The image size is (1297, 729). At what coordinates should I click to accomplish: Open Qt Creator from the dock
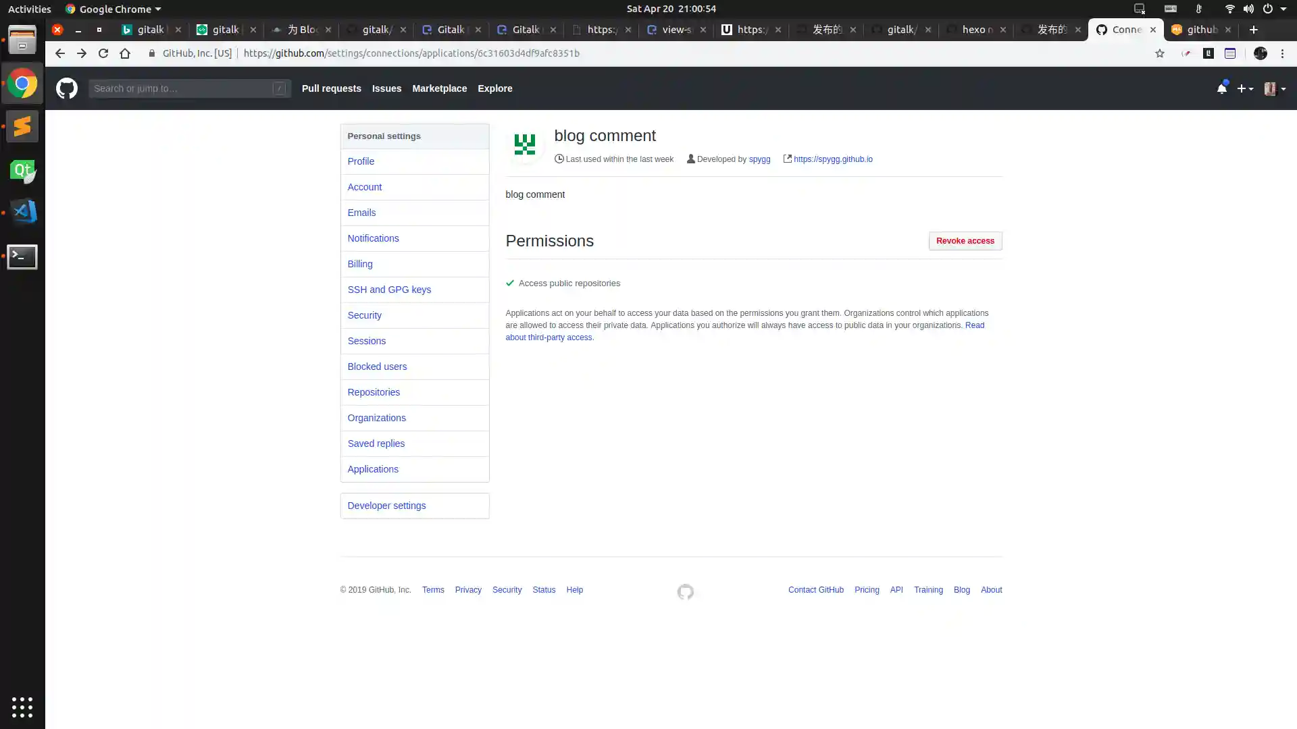pos(22,170)
